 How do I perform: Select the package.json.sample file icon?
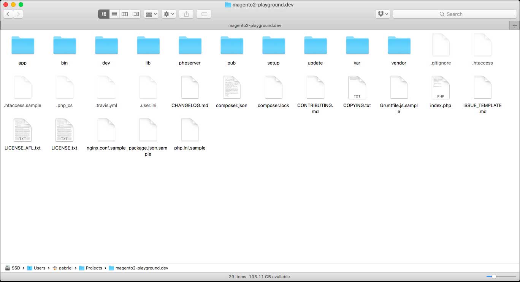pos(148,130)
